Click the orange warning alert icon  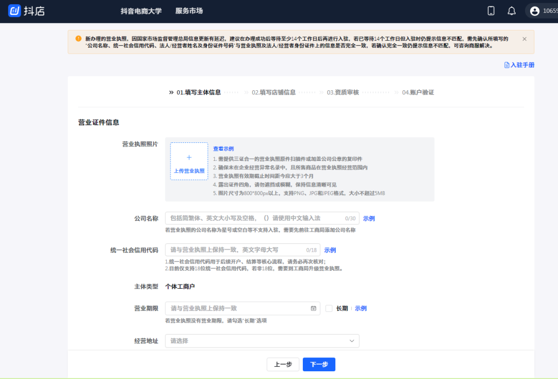[79, 39]
